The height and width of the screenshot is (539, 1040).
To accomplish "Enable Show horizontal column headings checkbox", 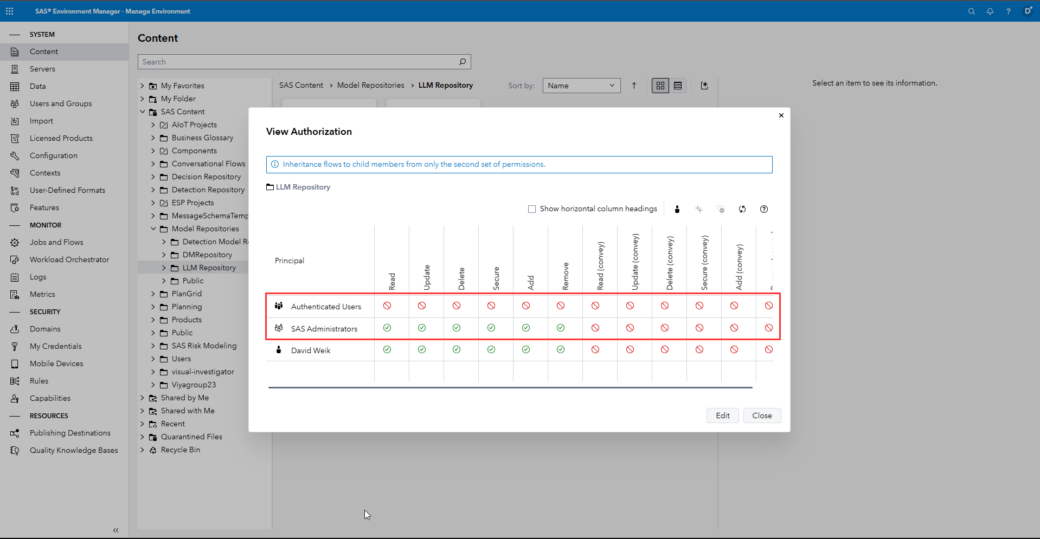I will pyautogui.click(x=532, y=209).
